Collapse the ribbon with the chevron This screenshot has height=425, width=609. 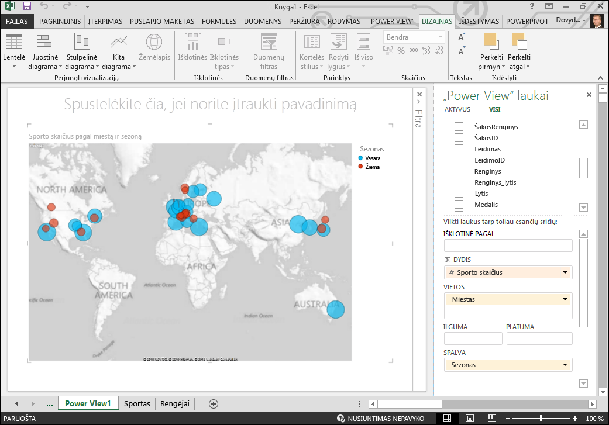tap(600, 78)
